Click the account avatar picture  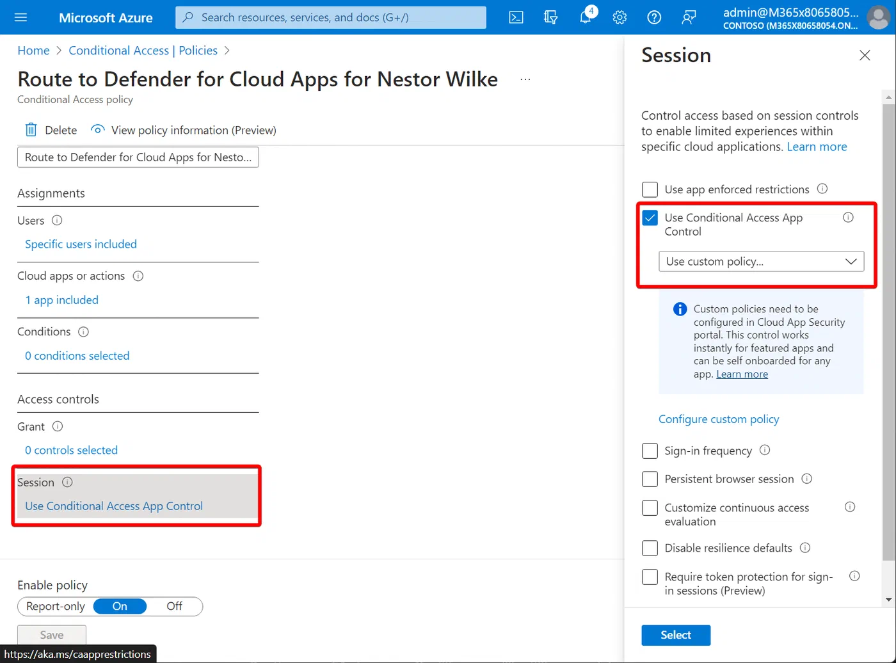(878, 17)
